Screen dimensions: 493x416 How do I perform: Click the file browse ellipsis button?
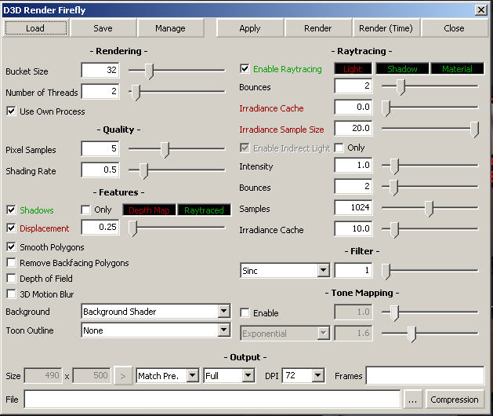point(413,400)
